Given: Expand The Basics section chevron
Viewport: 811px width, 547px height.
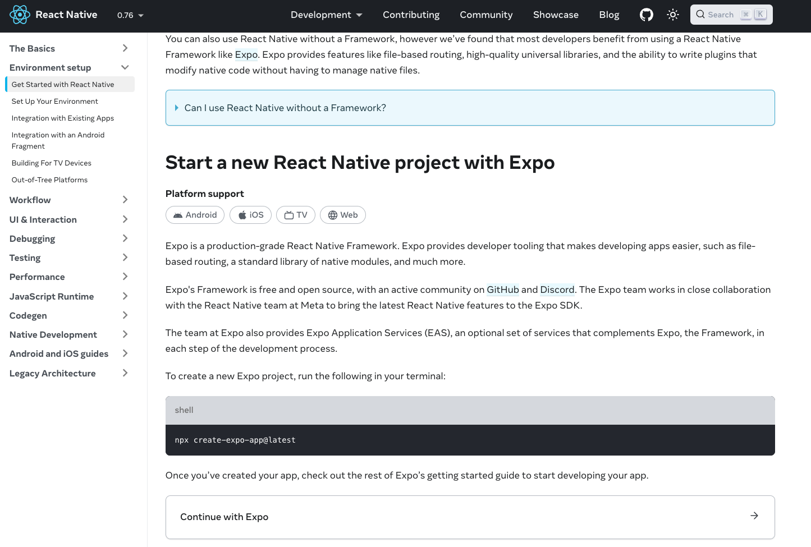Looking at the screenshot, I should pos(125,48).
